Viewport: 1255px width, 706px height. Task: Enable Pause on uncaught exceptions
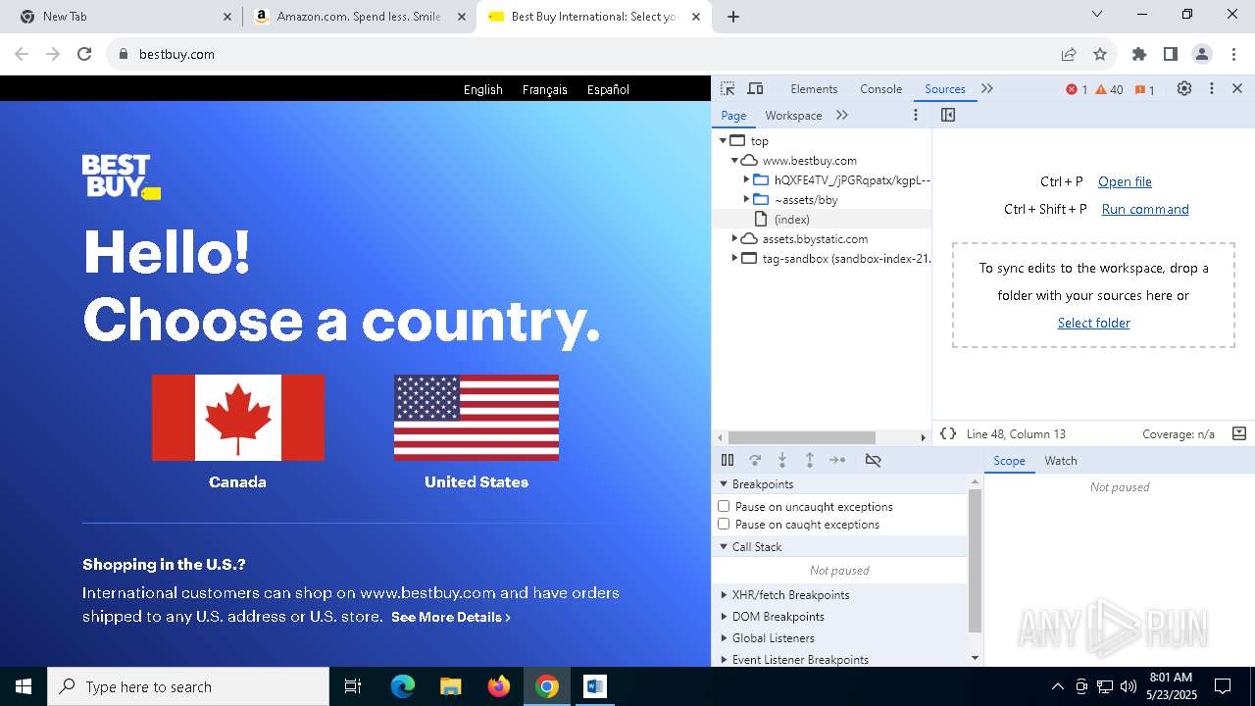click(724, 506)
